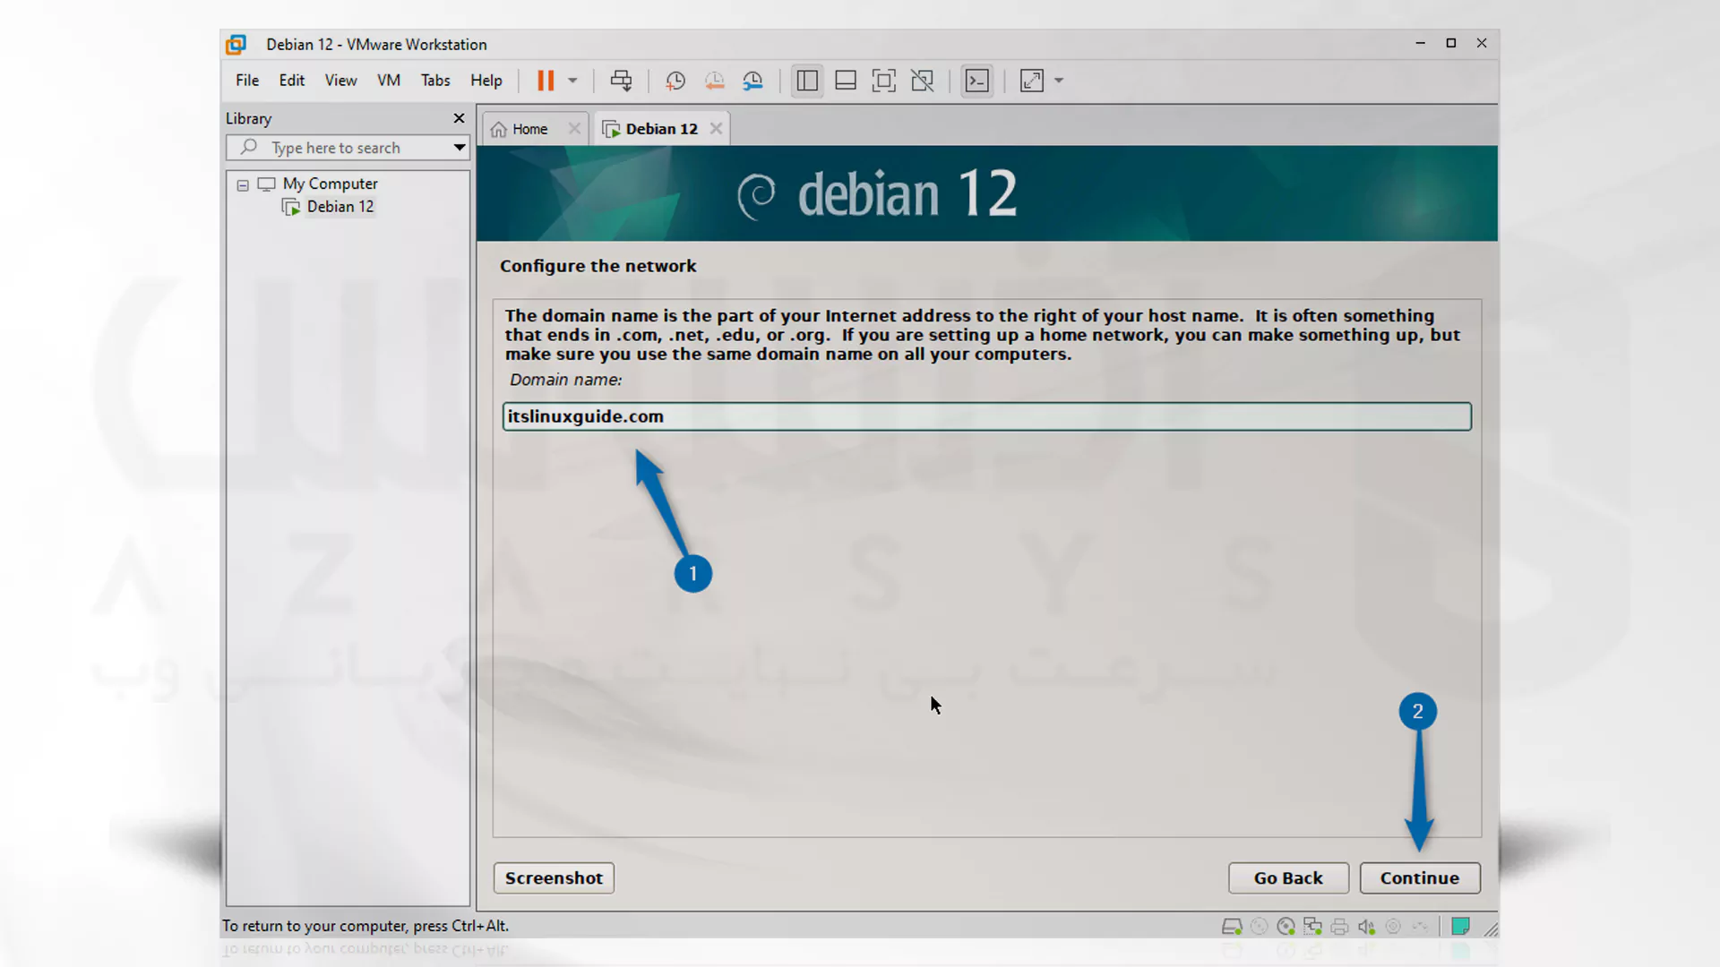Click the USB device status icon
This screenshot has width=1720, height=967.
1420,927
